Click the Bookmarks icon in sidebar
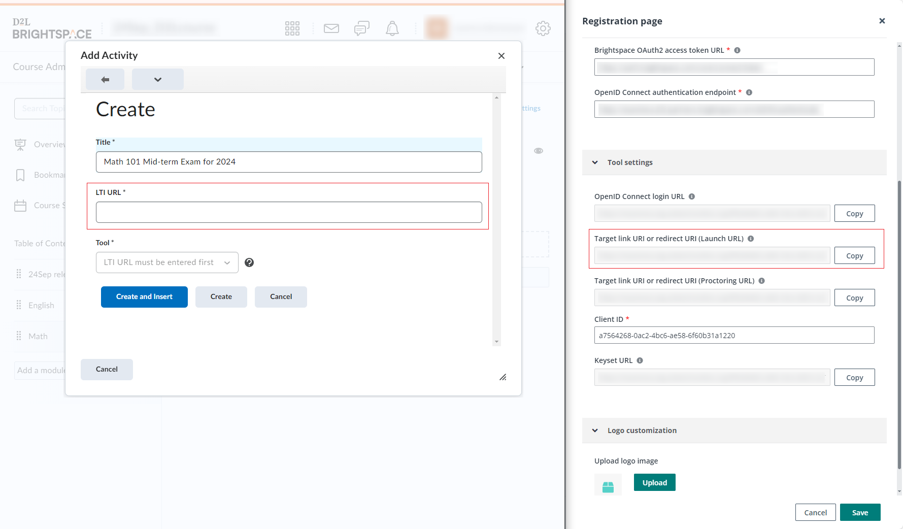This screenshot has height=529, width=903. point(20,175)
